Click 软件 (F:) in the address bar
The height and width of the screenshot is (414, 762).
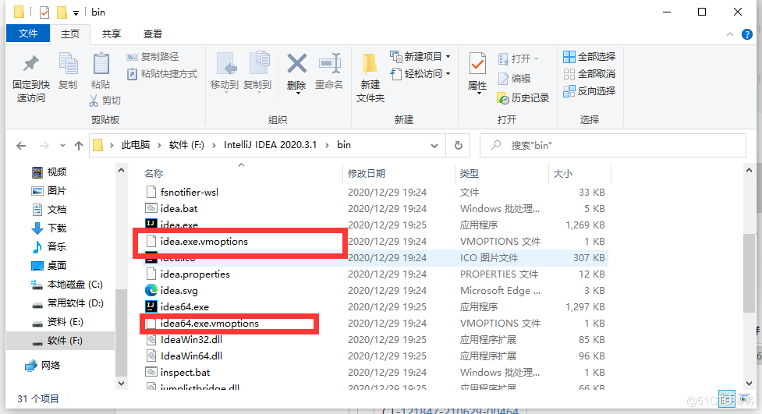tap(186, 145)
